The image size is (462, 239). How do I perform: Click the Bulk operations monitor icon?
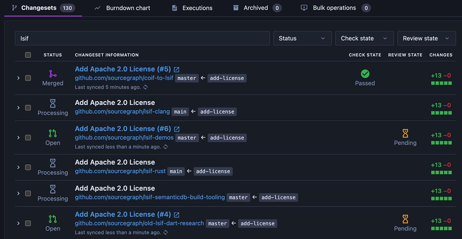304,8
